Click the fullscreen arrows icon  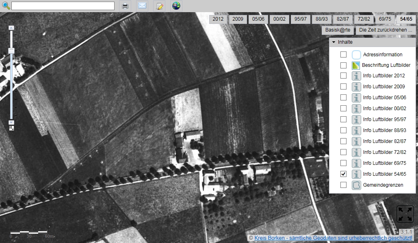(405, 214)
